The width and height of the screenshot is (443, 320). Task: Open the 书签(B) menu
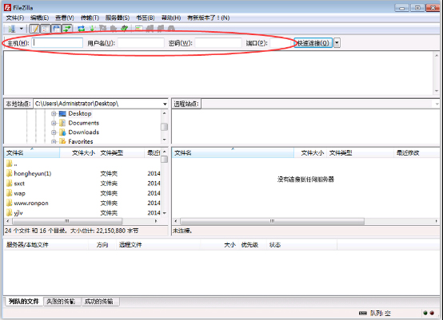click(x=146, y=18)
